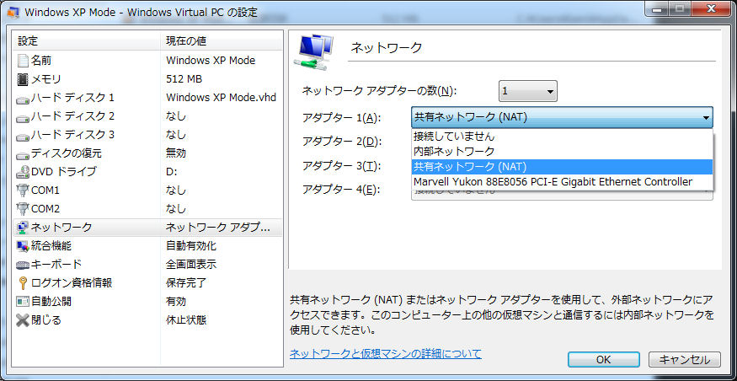This screenshot has height=381, width=737.
Task: Click the 閉じる X icon in list
Action: [x=23, y=320]
